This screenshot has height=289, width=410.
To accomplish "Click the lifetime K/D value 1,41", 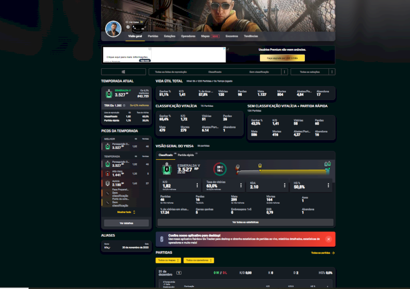I will [182, 94].
